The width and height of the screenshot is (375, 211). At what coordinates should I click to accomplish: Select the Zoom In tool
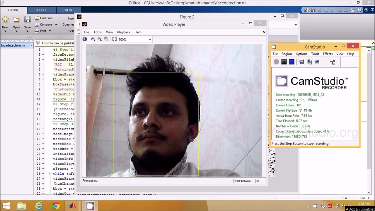pyautogui.click(x=93, y=39)
